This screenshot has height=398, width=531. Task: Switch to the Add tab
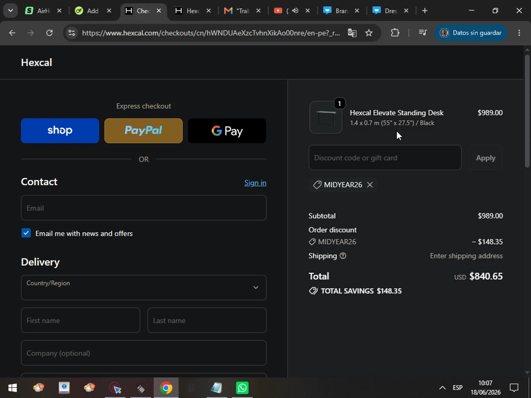[x=87, y=11]
